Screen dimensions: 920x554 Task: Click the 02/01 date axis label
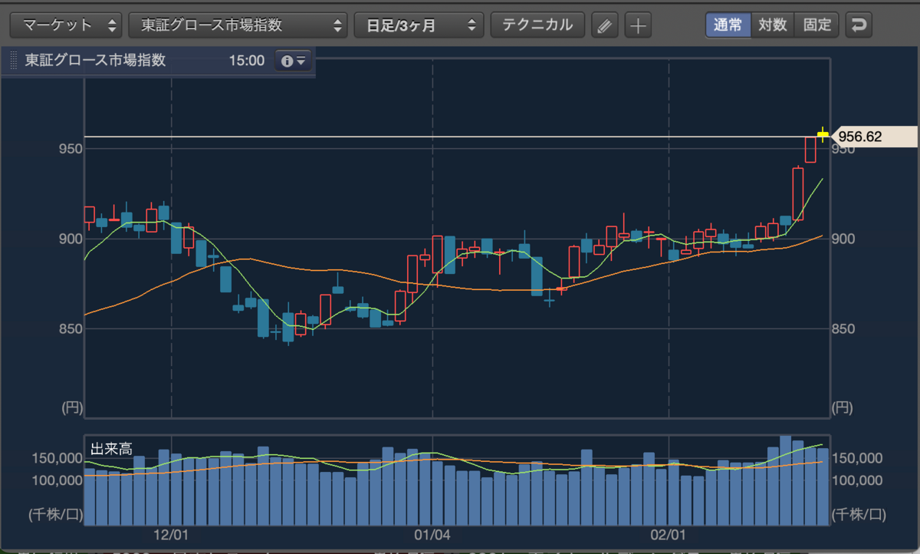coord(669,534)
